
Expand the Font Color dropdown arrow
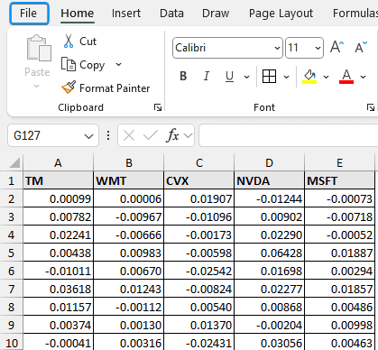(x=364, y=77)
